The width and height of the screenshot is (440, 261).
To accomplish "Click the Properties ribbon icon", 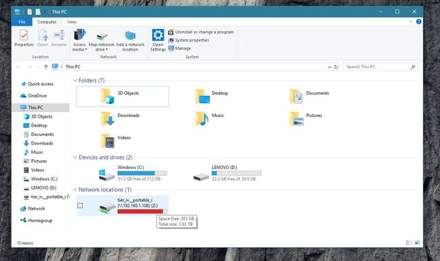I will 24,35.
